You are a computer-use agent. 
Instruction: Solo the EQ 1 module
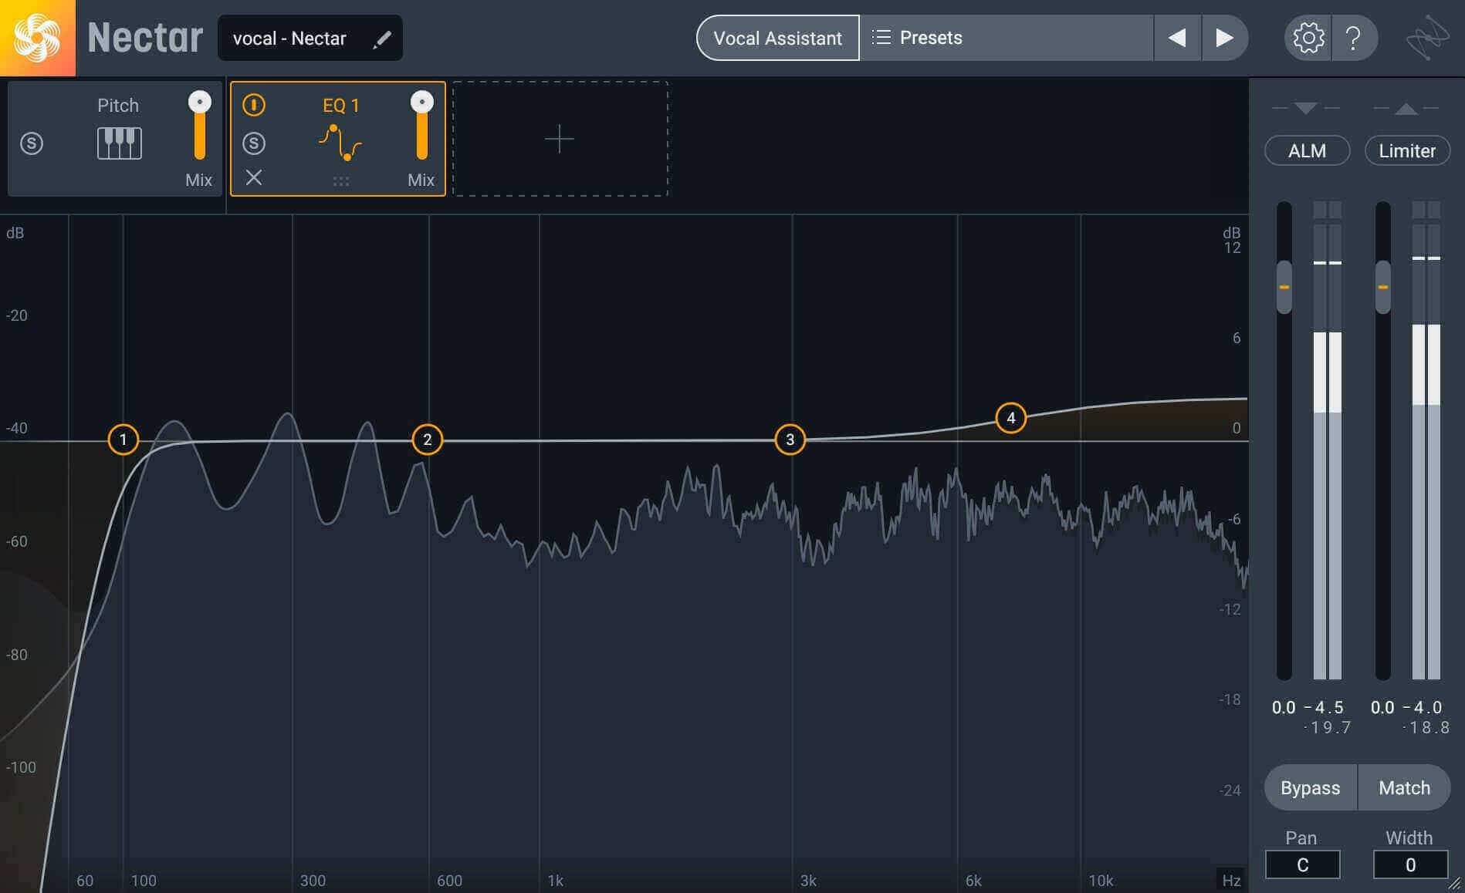[x=254, y=143]
